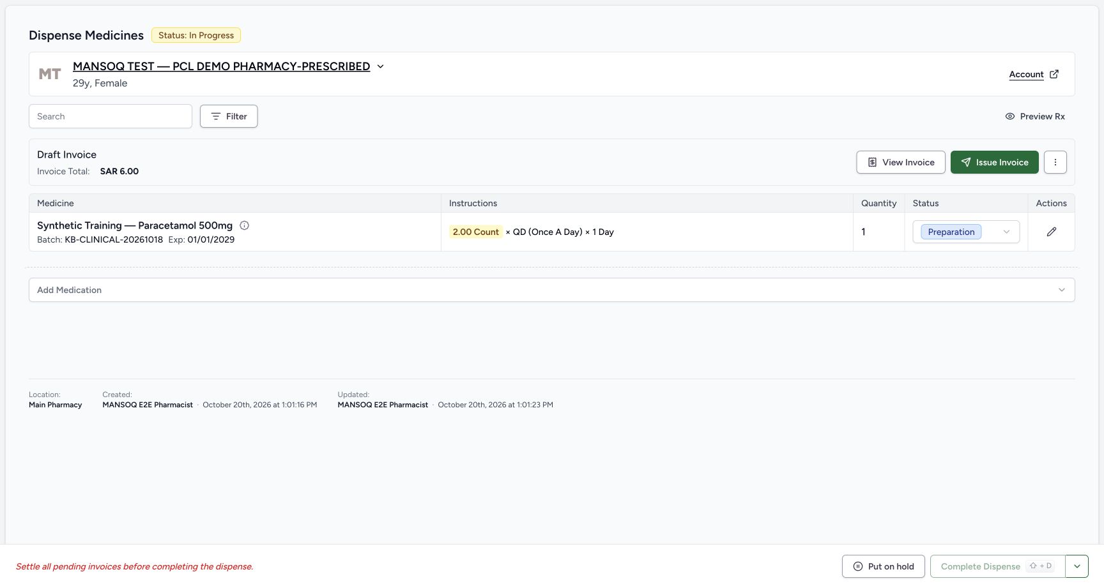Click View Invoice button
This screenshot has height=588, width=1104.
point(901,162)
